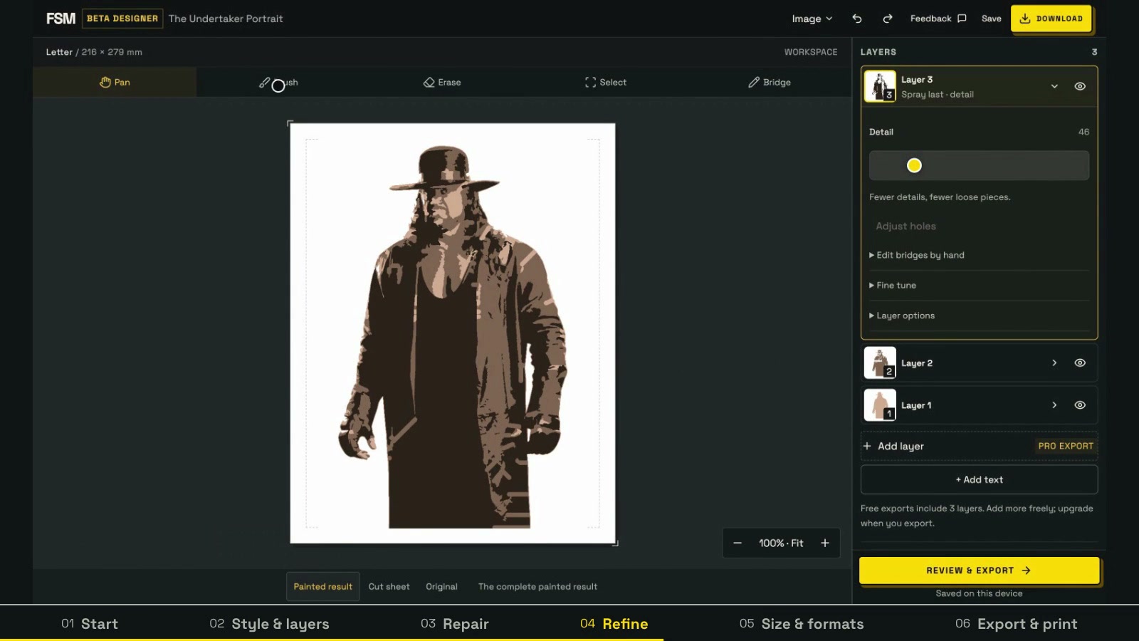Image resolution: width=1139 pixels, height=641 pixels.
Task: Activate the Select tool
Action: pyautogui.click(x=605, y=82)
